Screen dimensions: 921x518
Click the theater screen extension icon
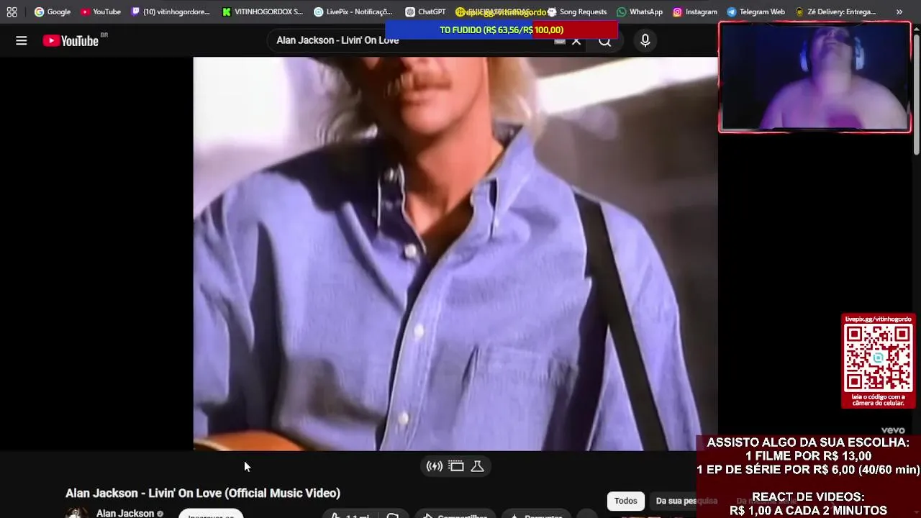[x=456, y=466]
